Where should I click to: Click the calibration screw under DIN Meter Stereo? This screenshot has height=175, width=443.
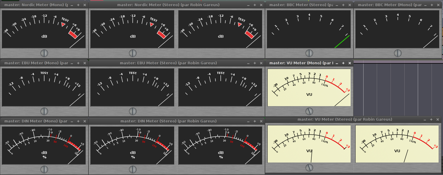point(133,169)
